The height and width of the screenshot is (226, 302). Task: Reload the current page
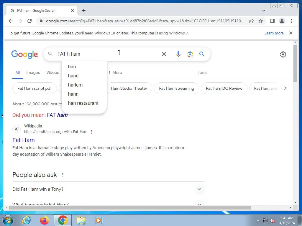[x=29, y=21]
